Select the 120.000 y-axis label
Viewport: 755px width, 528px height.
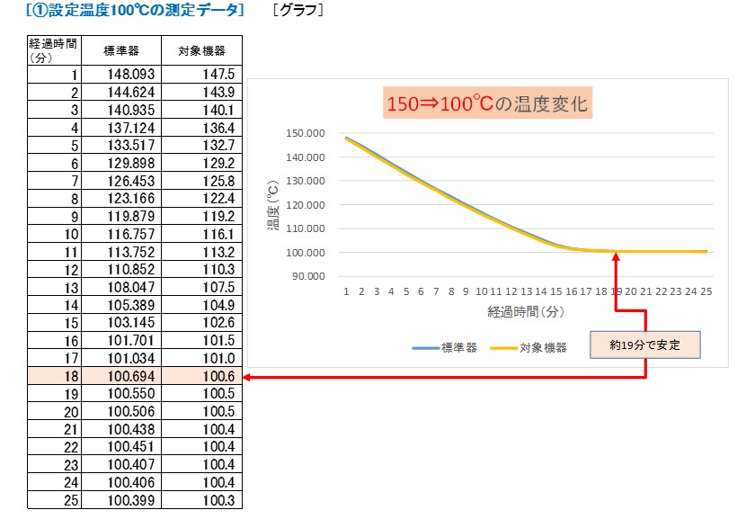(306, 205)
